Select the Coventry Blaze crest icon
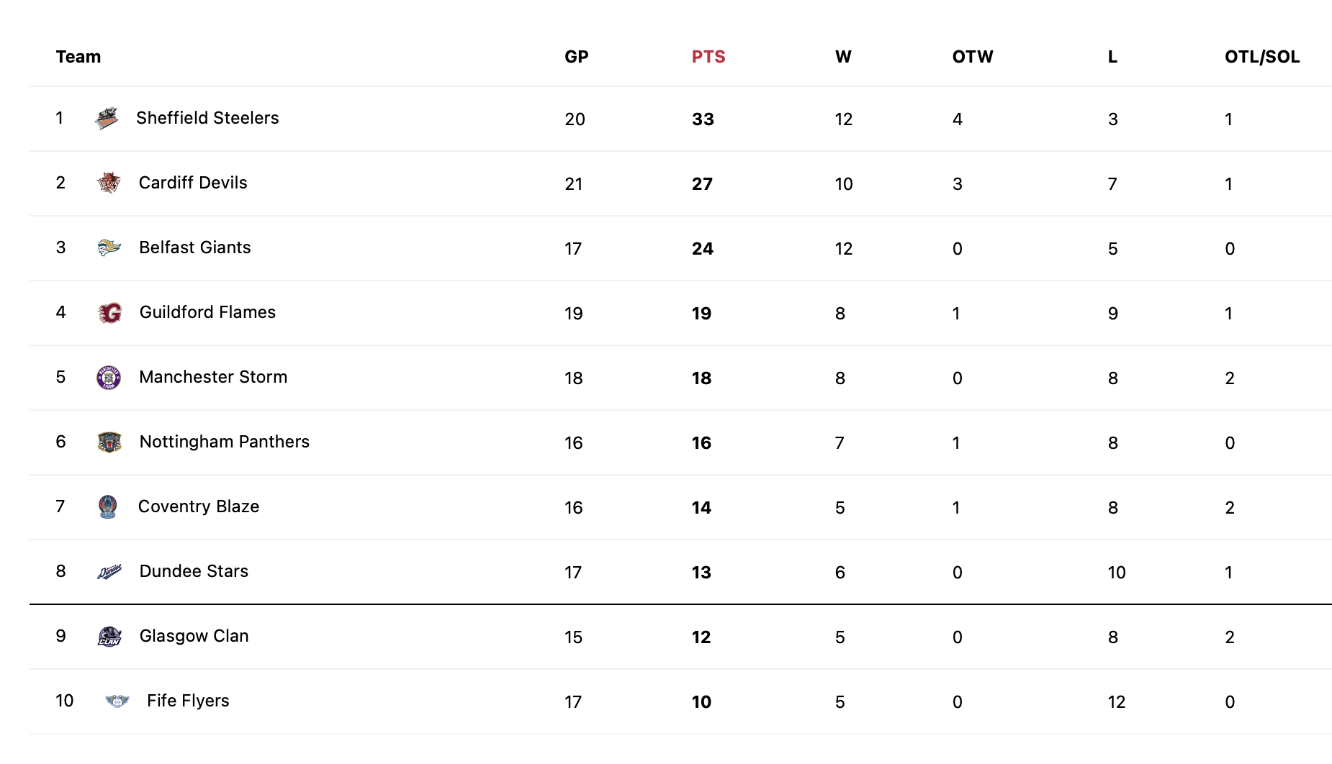The height and width of the screenshot is (764, 1332). [108, 506]
